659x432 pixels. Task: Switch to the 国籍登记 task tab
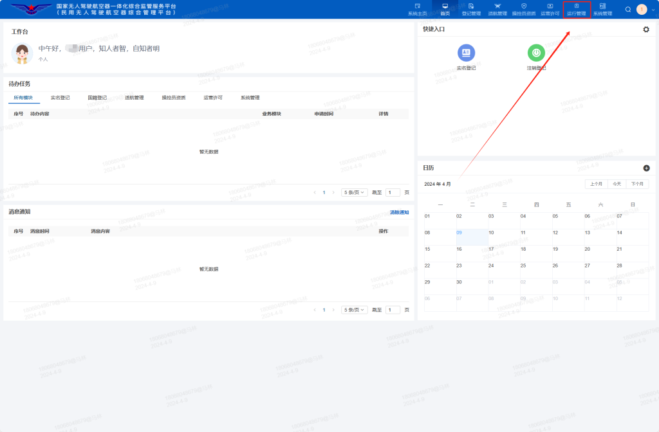pyautogui.click(x=97, y=98)
